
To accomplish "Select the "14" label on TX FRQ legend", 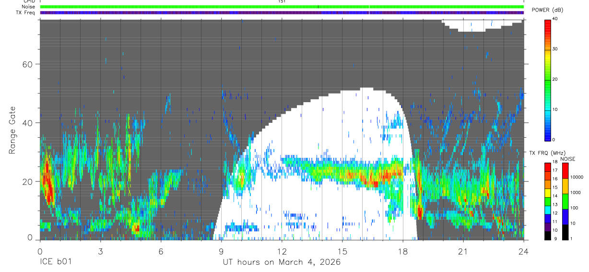I will point(555,196).
